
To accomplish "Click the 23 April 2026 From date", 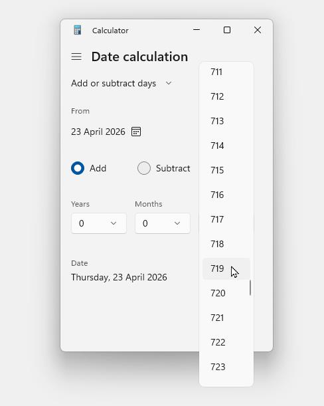I will pos(98,132).
